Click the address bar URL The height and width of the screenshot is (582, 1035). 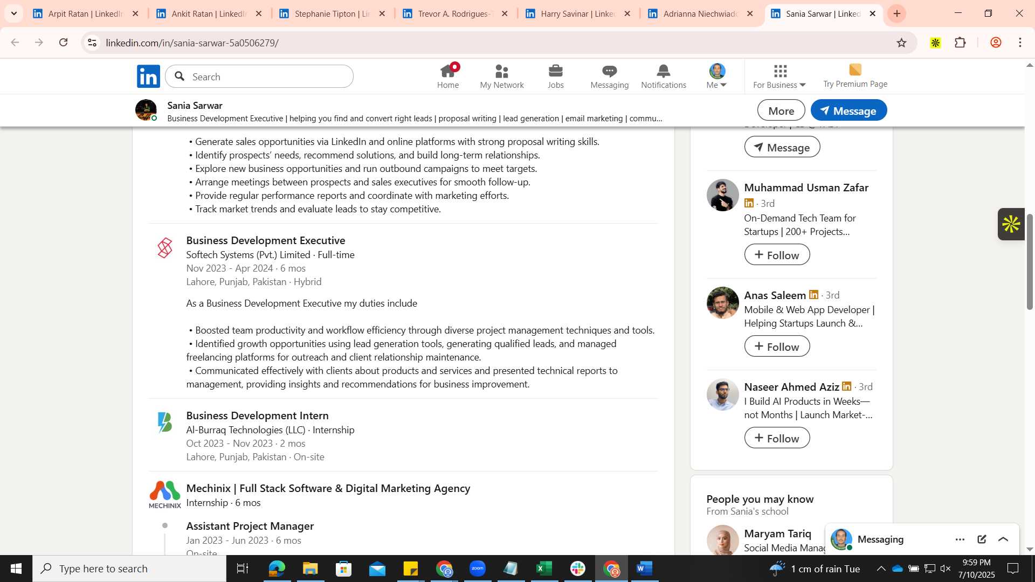point(192,43)
